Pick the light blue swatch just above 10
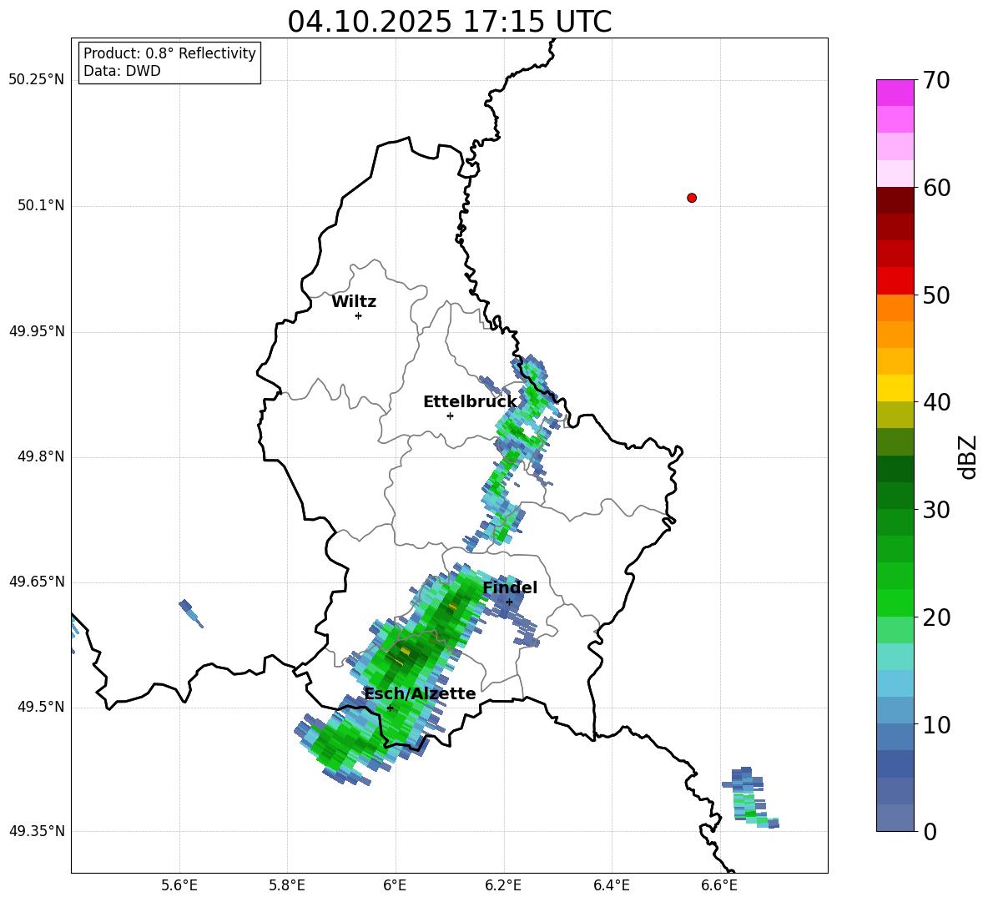 pos(895,711)
